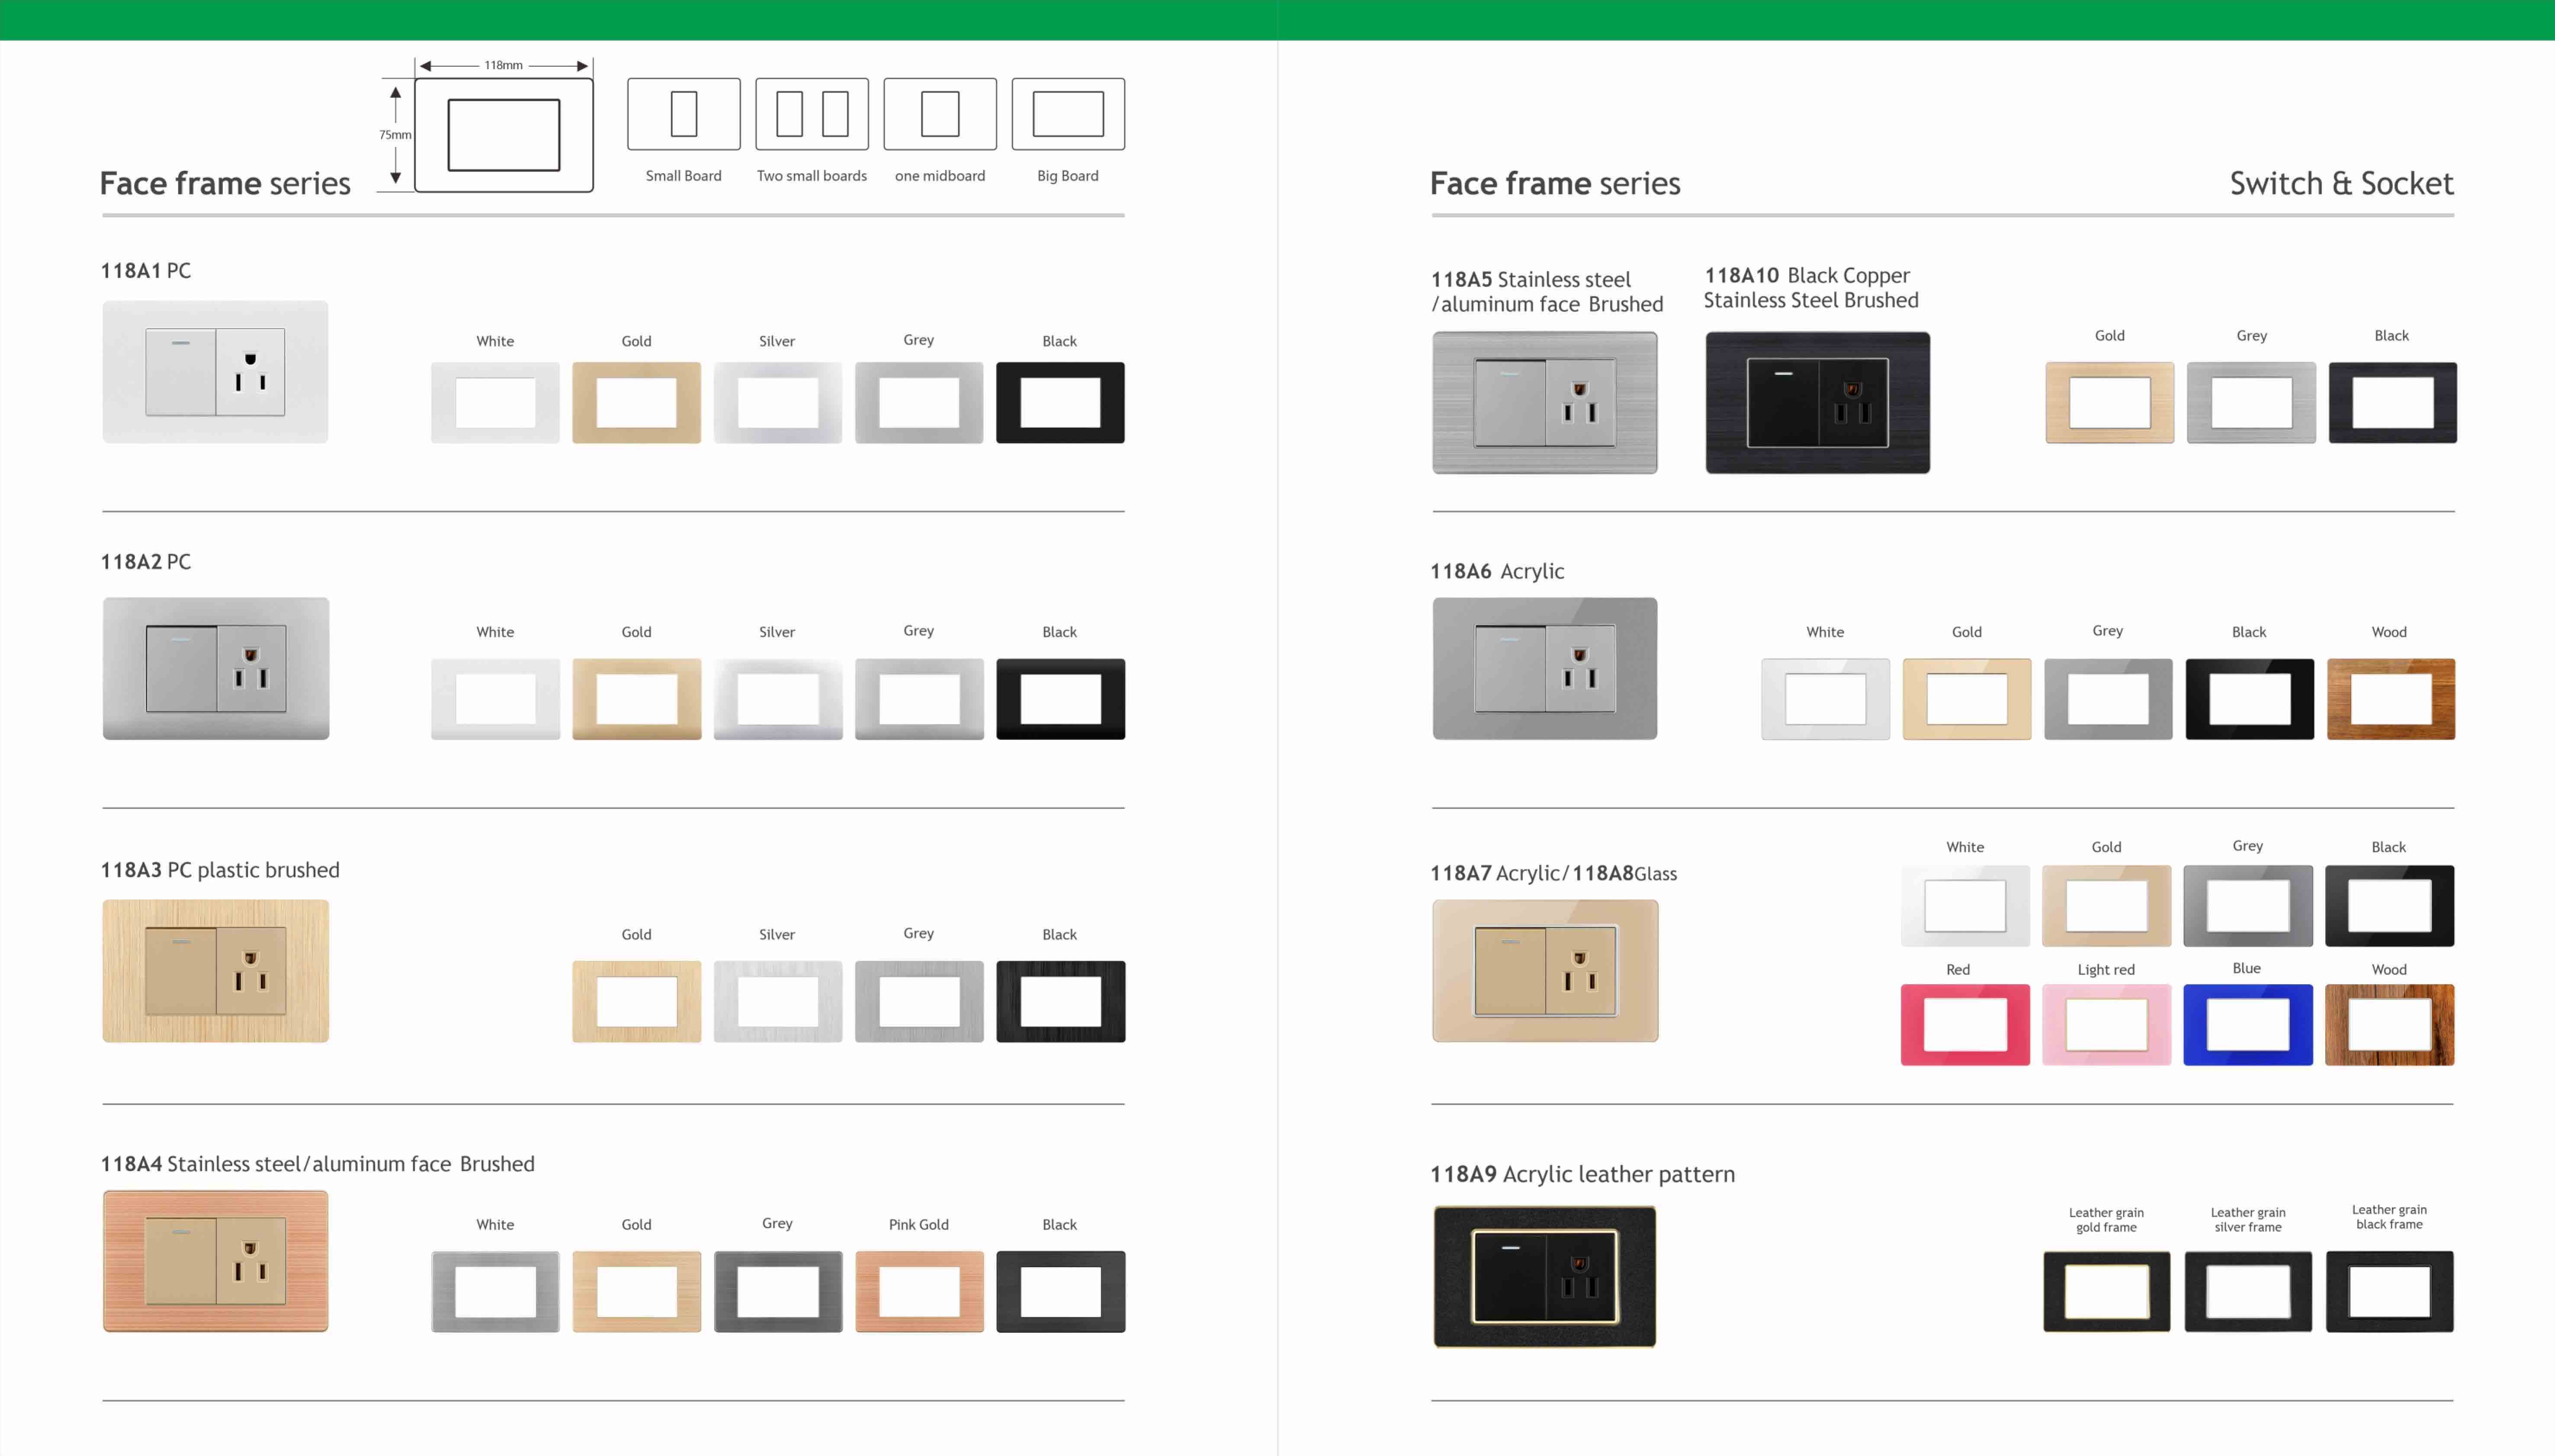This screenshot has height=1456, width=2555.
Task: Click the '118A9 Acrylic leather pattern' heading
Action: pyautogui.click(x=1582, y=1174)
